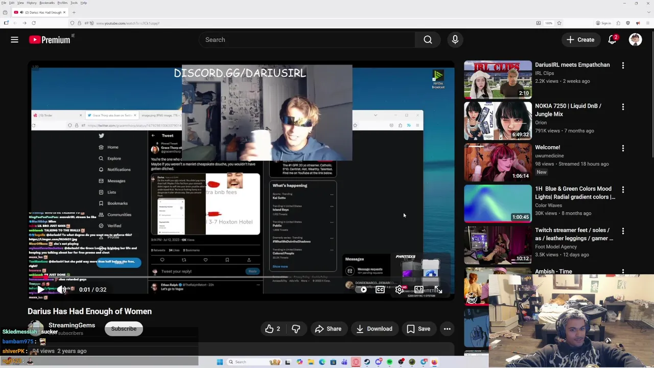Open the '1H Blue & Green Colors Mood Lights' title
Screen dimensions: 654x368
pyautogui.click(x=575, y=193)
